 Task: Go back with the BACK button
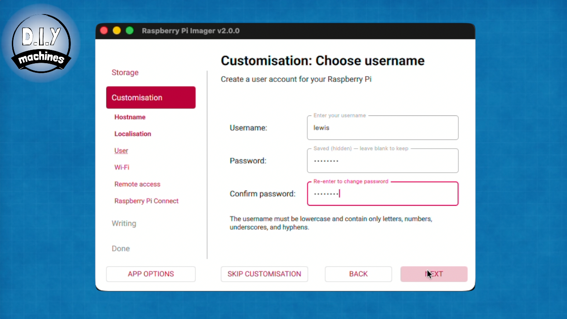tap(358, 274)
